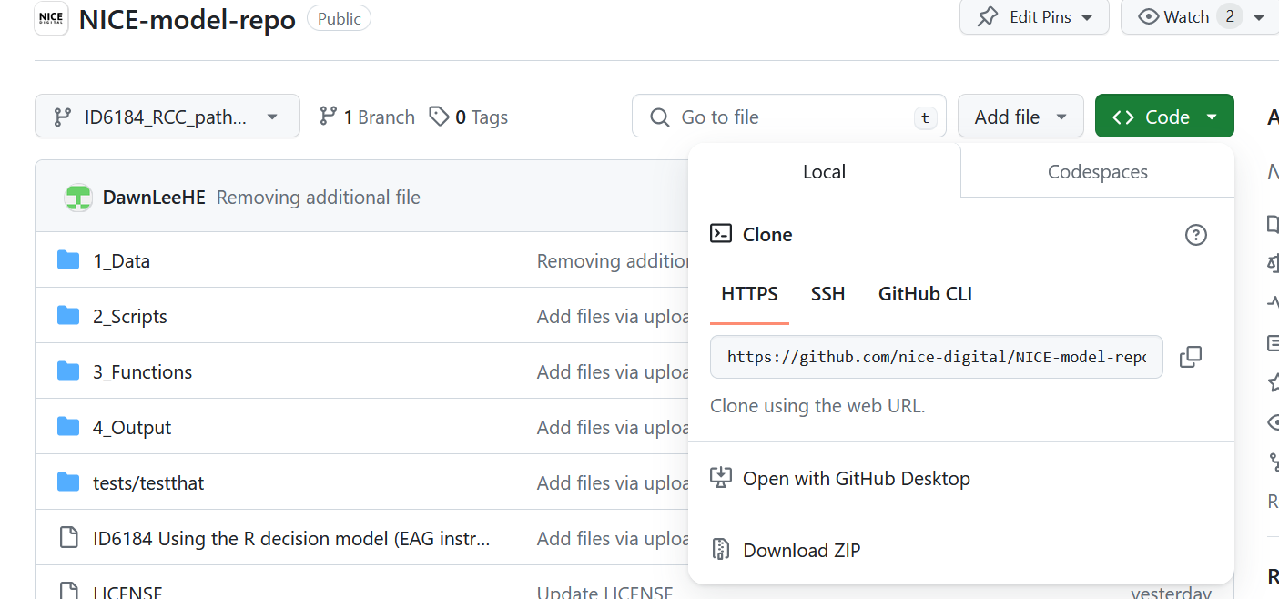Open DawnLeeHE's profile link

click(x=154, y=197)
